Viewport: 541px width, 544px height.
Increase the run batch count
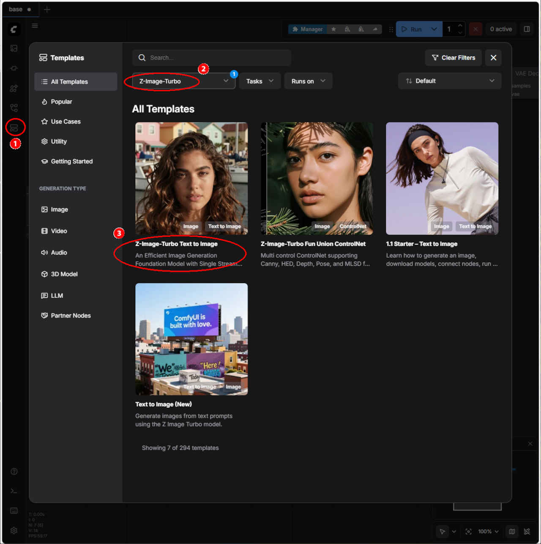460,26
